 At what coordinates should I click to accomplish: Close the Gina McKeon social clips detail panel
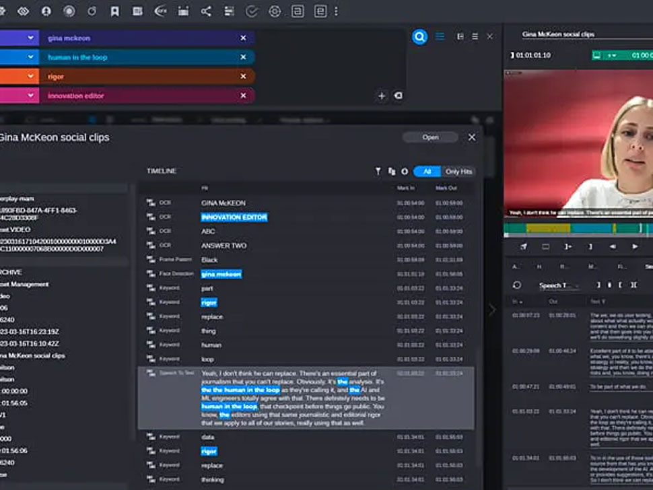(x=472, y=137)
